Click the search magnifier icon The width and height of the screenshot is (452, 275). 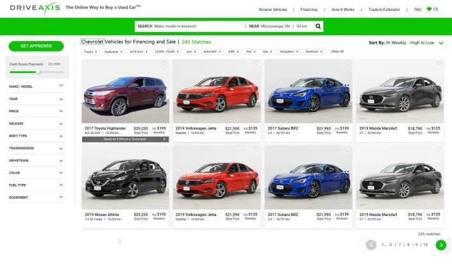click(318, 26)
